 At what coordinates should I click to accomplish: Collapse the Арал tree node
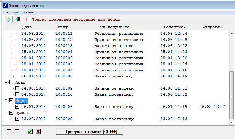6,82
